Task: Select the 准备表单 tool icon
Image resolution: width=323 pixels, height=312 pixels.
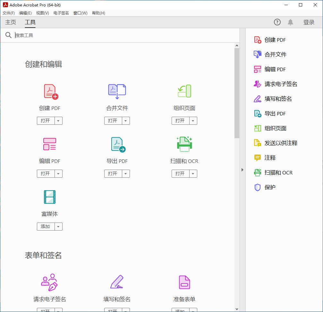Action: (184, 282)
